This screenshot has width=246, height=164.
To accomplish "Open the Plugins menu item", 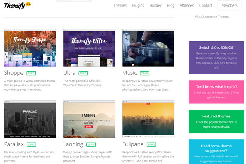I will tap(138, 5).
